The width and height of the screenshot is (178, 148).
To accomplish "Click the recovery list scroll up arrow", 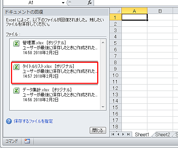I will click(x=103, y=42).
